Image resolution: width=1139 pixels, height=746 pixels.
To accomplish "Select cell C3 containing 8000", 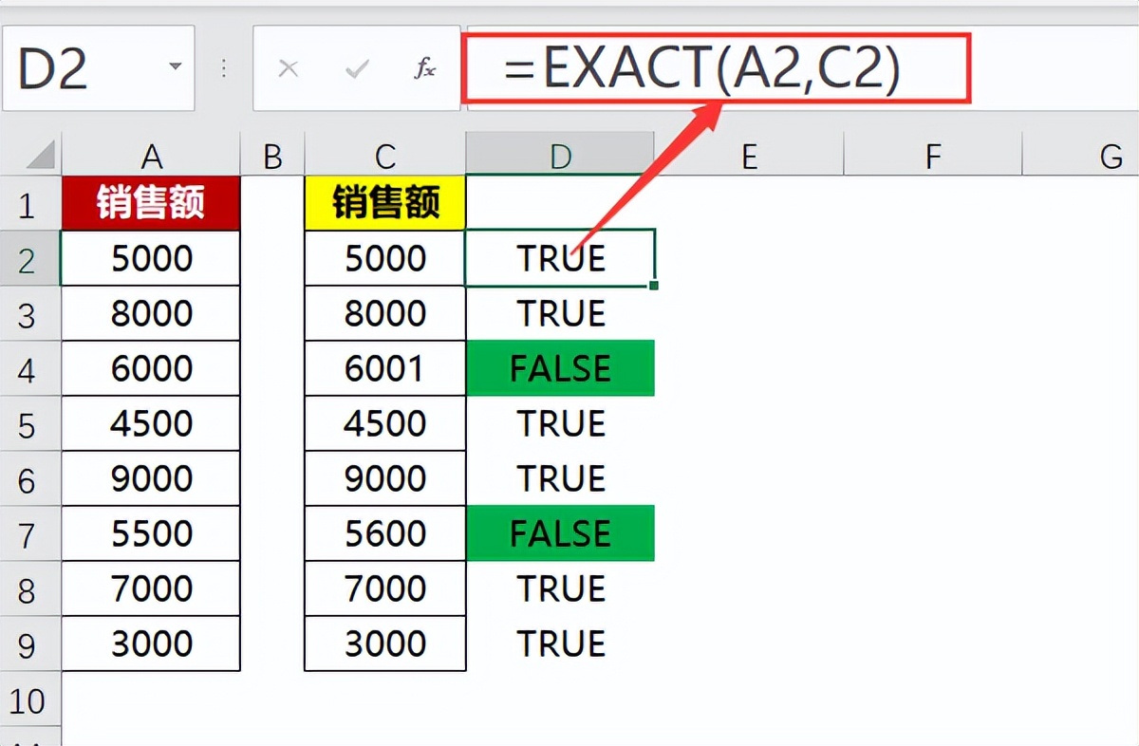I will click(385, 312).
